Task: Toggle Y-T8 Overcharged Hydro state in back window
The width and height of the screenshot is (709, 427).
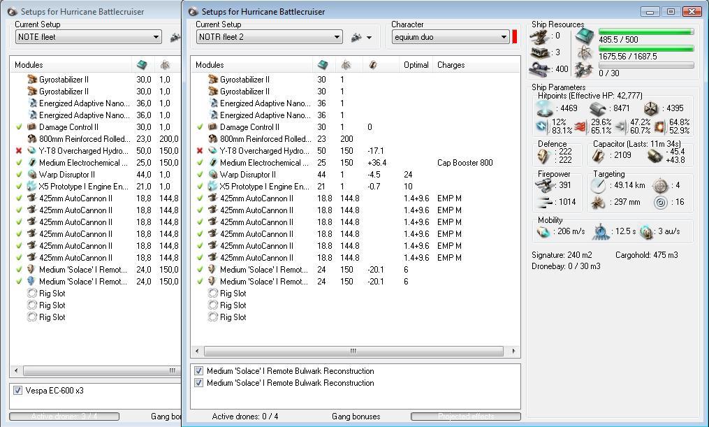Action: (x=19, y=151)
